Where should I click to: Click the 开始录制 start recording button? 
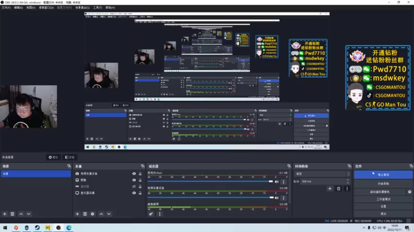pyautogui.click(x=383, y=184)
